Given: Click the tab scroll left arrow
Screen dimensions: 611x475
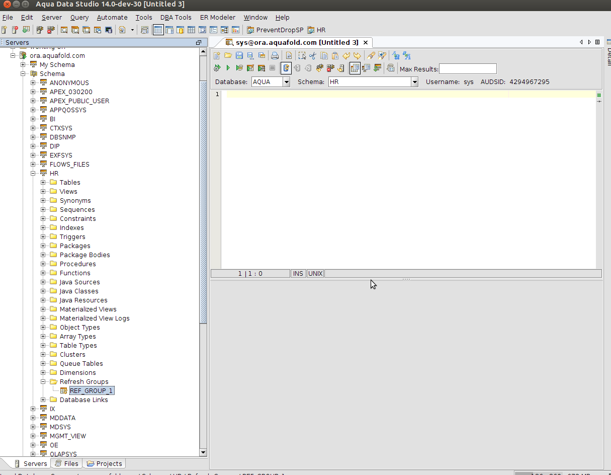Looking at the screenshot, I should pyautogui.click(x=581, y=42).
